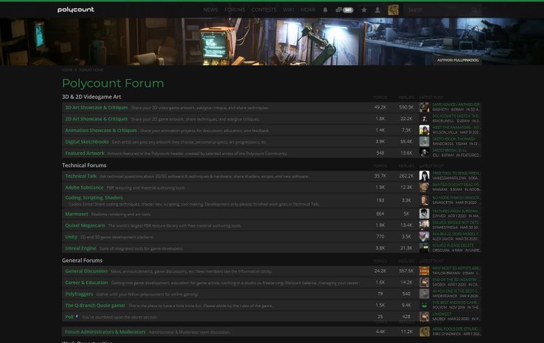Open the General Discussion latest post avatar

(x=424, y=271)
